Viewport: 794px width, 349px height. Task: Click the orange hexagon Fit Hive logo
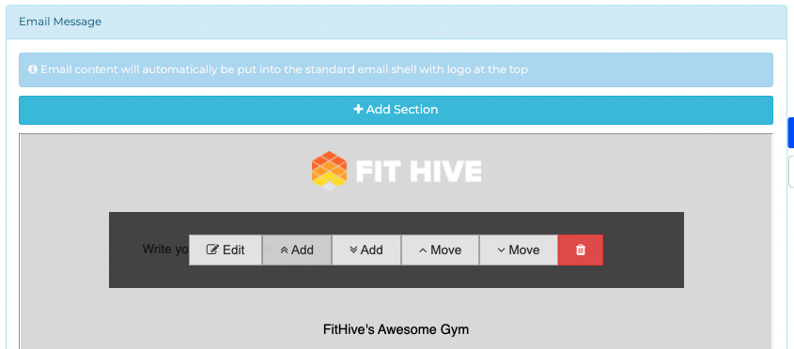[x=329, y=171]
